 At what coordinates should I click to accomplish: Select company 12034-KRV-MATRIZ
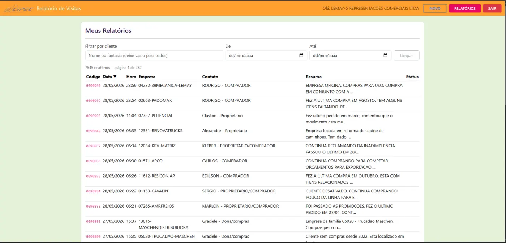tap(157, 146)
